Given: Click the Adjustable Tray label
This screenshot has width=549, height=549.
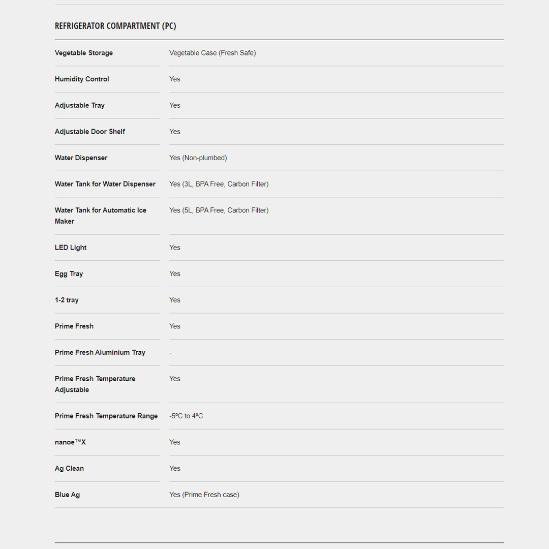Looking at the screenshot, I should click(80, 105).
